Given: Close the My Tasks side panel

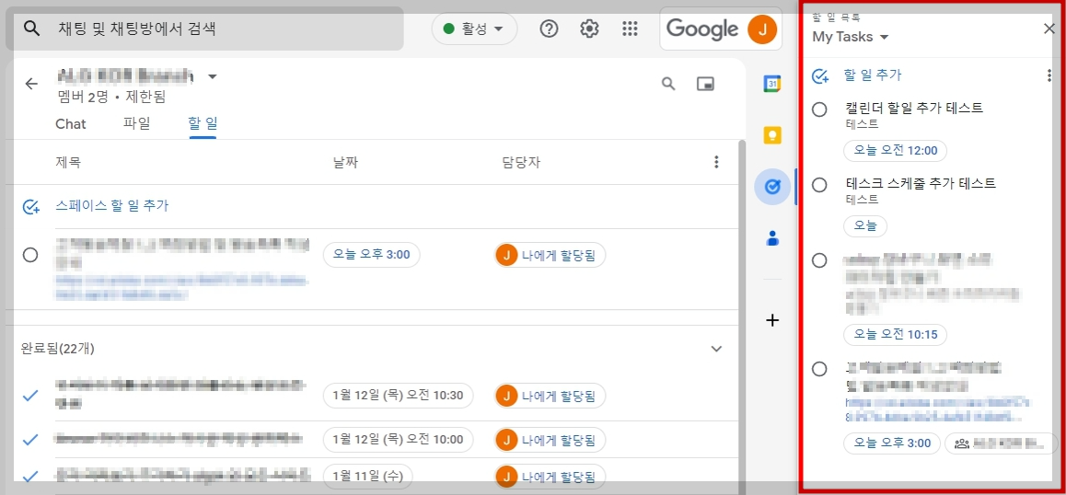Looking at the screenshot, I should pyautogui.click(x=1049, y=29).
